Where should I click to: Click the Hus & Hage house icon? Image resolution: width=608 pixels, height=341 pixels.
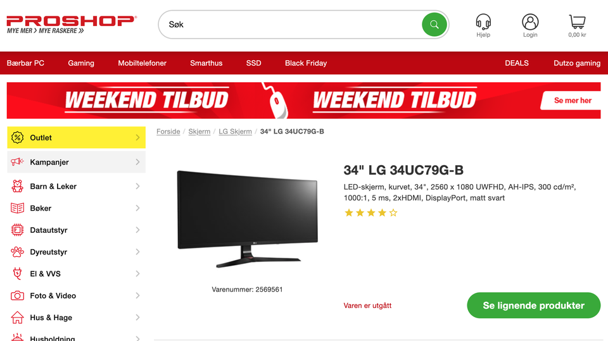pos(17,318)
